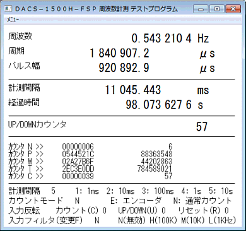Select カウンタ W decimal value 44202863
Image resolution: width=246 pixels, height=231 pixels.
tap(156, 162)
